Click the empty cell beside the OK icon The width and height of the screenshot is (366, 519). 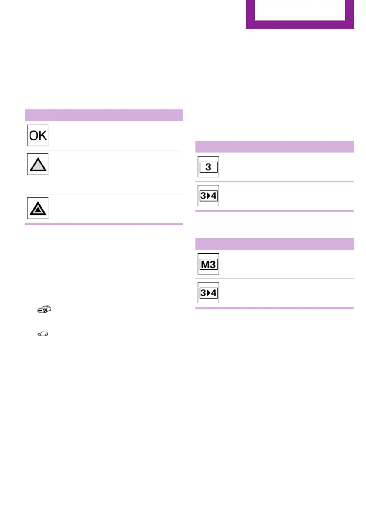pyautogui.click(x=116, y=136)
